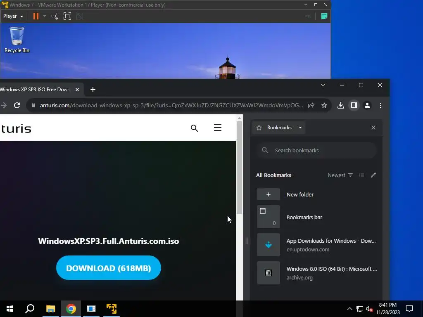Image resolution: width=423 pixels, height=317 pixels.
Task: Open the tab search chevron in Chrome
Action: [323, 85]
